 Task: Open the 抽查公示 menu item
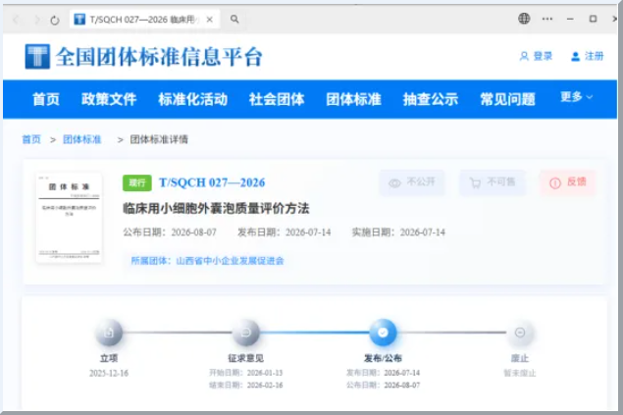[x=431, y=99]
